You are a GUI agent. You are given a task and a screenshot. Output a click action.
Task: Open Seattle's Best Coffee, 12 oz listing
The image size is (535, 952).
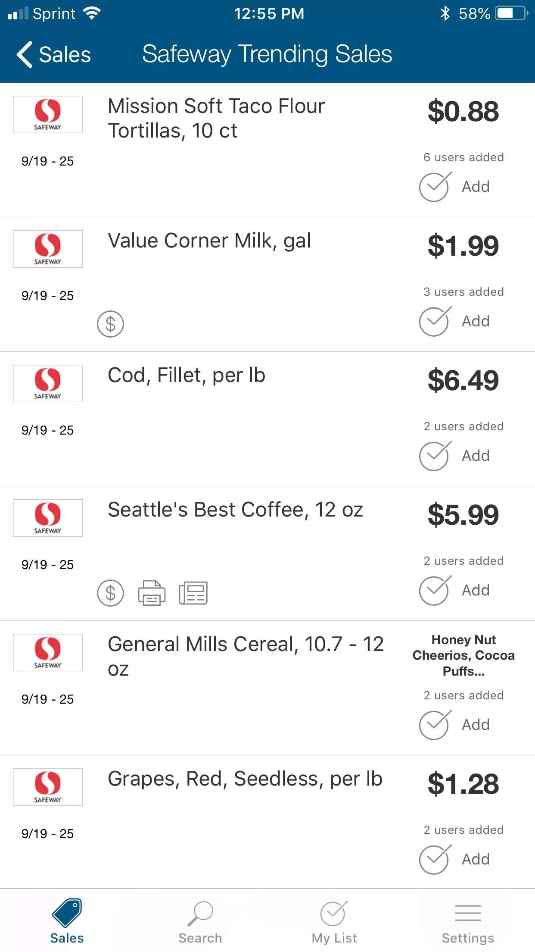click(x=235, y=510)
